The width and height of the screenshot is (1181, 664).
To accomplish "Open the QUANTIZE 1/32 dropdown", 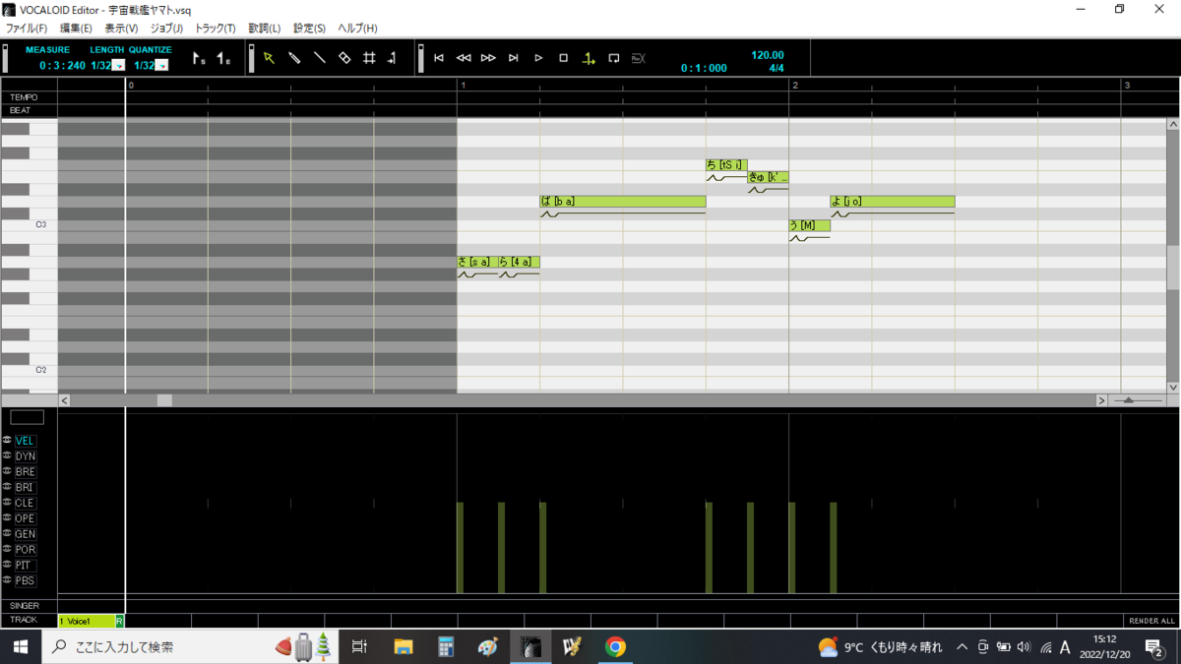I will [161, 66].
